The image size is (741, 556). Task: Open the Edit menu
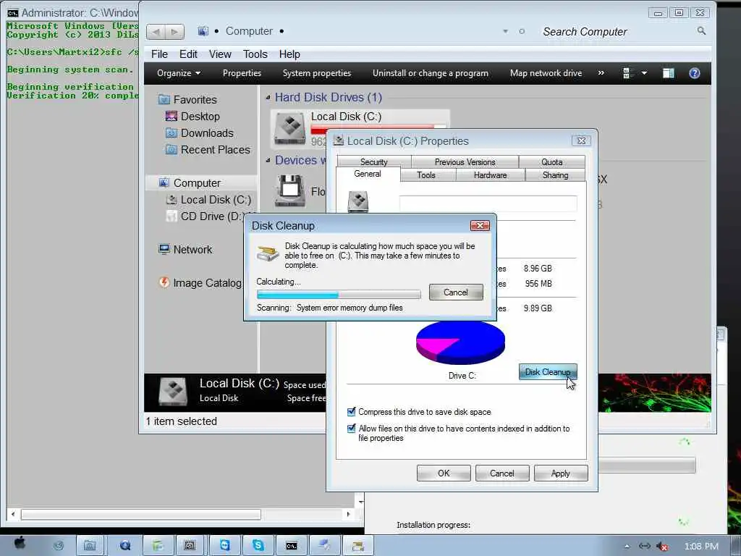pyautogui.click(x=188, y=54)
